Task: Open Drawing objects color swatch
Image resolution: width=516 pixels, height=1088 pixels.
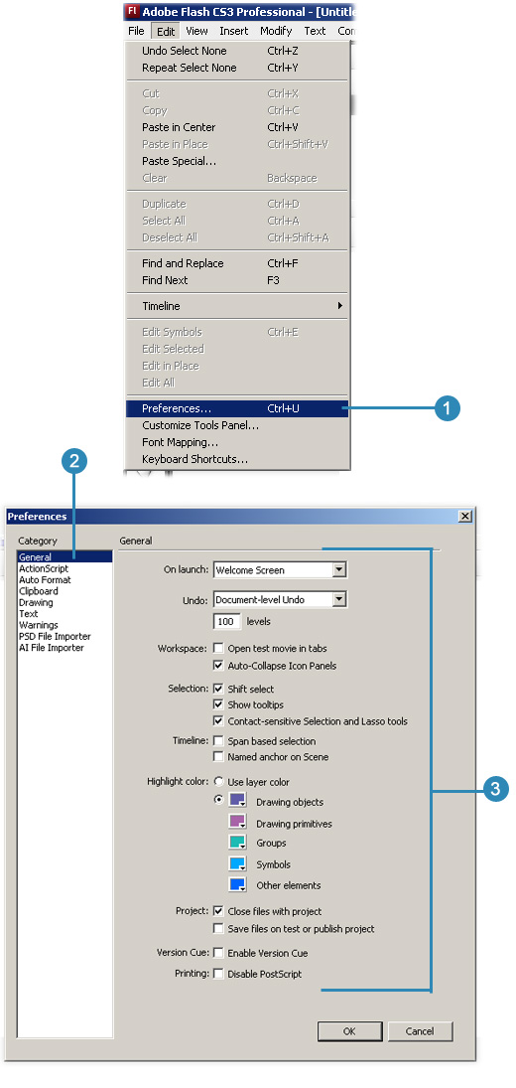Action: pos(237,801)
